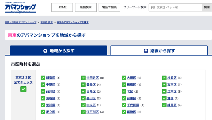Toggle 江戸川区 checkbox
212x120 pixels.
(x=83, y=112)
